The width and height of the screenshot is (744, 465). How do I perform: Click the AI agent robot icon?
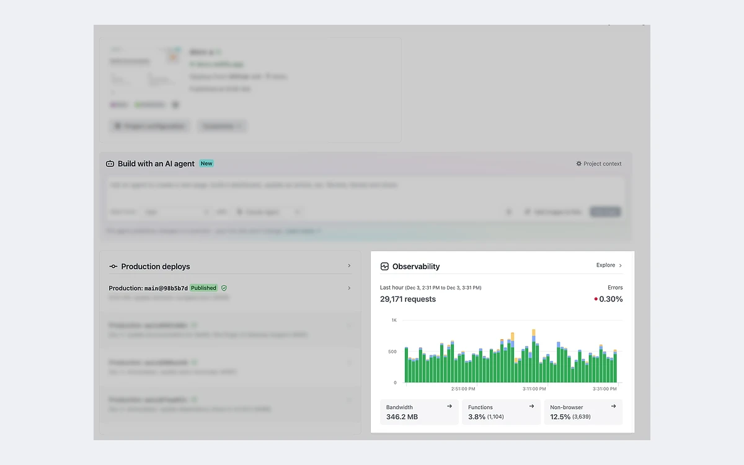point(110,164)
